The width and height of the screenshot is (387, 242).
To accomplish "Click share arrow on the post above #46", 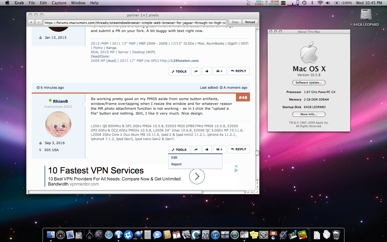I will point(196,71).
